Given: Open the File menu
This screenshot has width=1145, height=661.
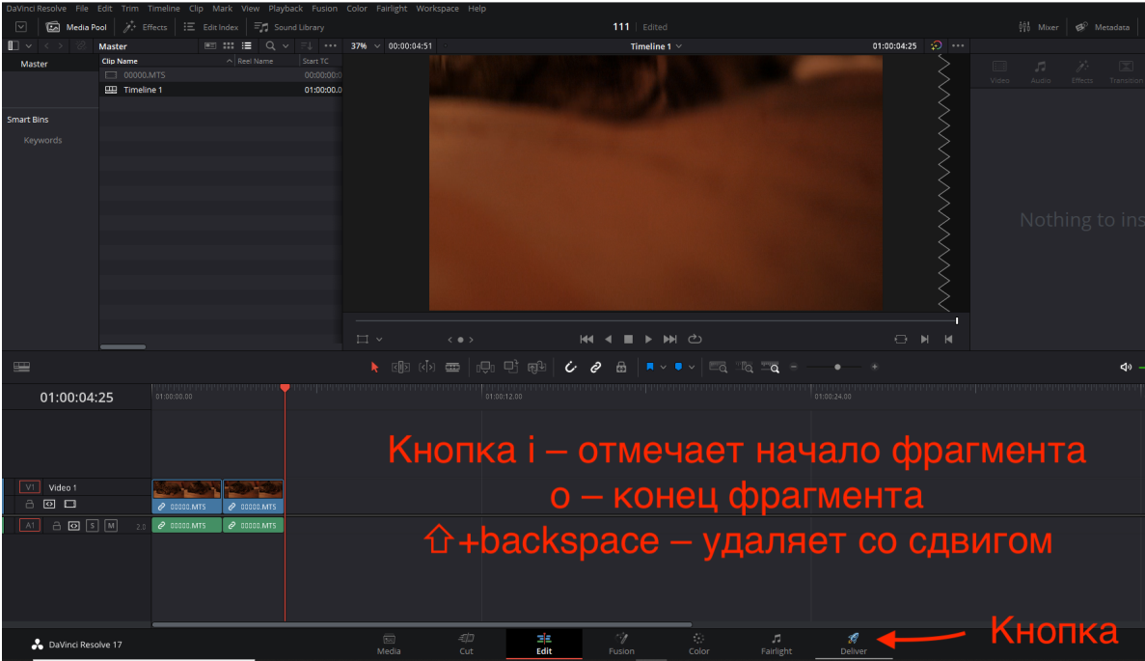Looking at the screenshot, I should [82, 9].
